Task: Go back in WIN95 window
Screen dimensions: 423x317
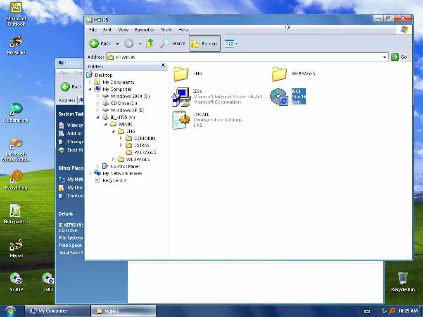Action: coord(100,43)
